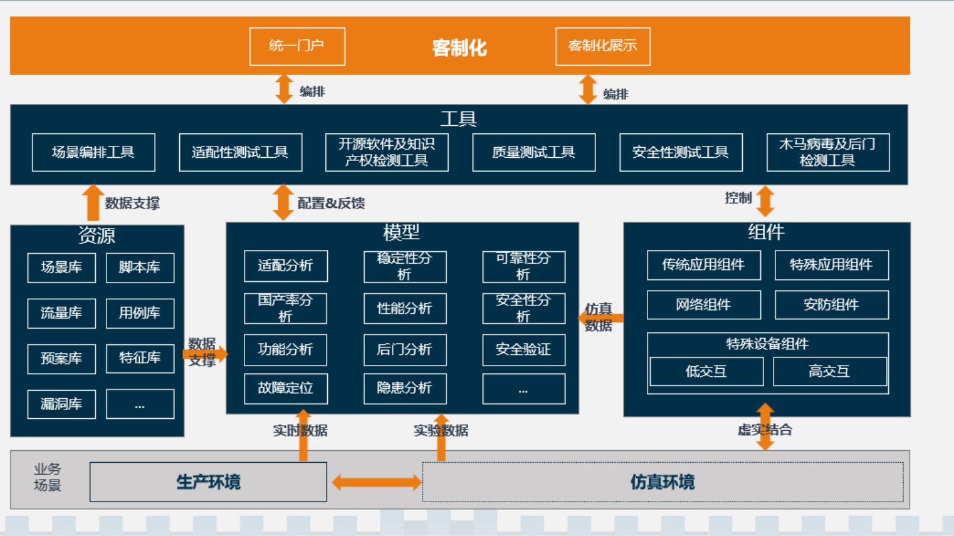954x536 pixels.
Task: Click the 故障定位 model box
Action: [285, 388]
